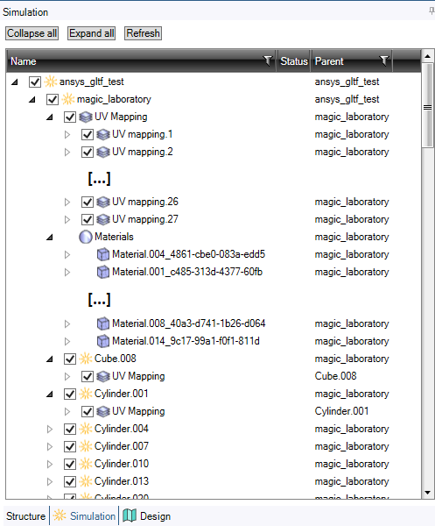Click the vertical scrollbar thumb

click(x=427, y=105)
